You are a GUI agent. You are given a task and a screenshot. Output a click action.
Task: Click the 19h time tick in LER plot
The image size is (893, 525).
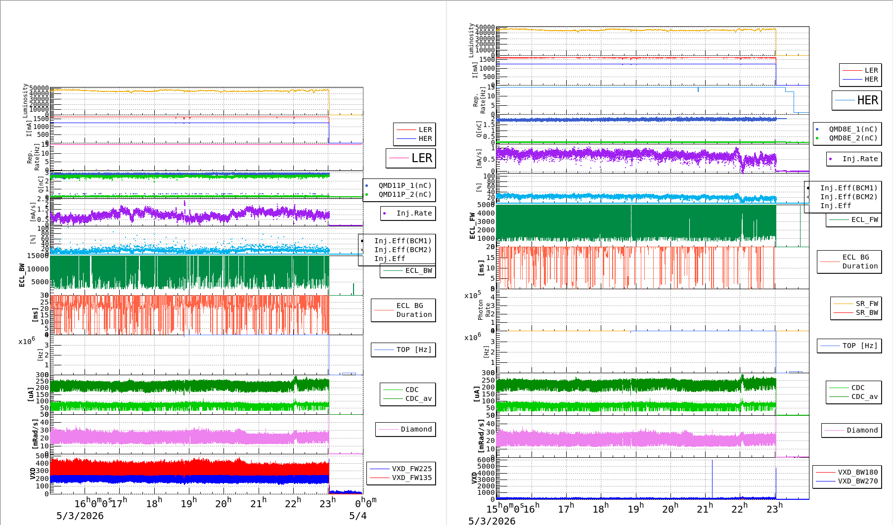(x=188, y=503)
